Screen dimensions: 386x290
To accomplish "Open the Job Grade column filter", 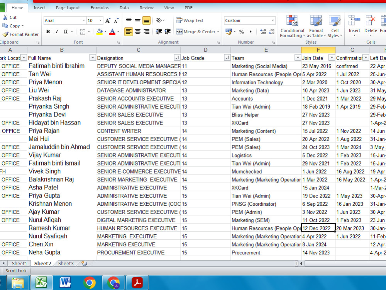I will pos(227,58).
